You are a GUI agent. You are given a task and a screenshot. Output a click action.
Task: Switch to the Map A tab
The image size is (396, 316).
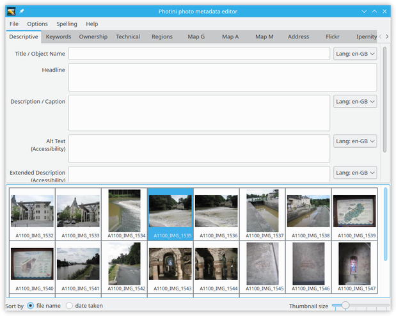[230, 37]
